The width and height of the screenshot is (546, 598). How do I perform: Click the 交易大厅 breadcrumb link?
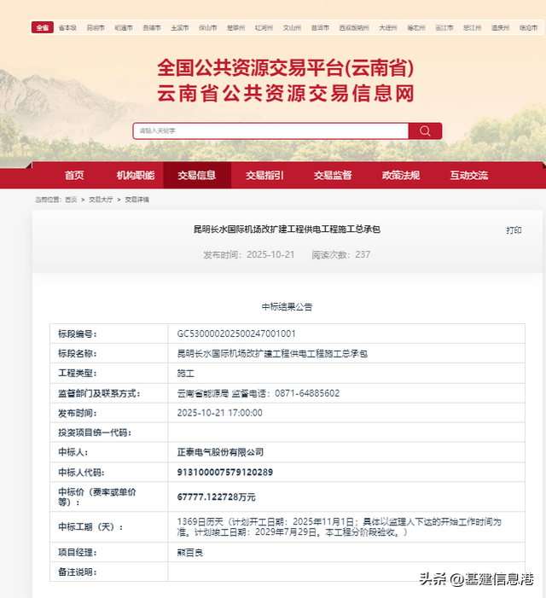pyautogui.click(x=101, y=200)
